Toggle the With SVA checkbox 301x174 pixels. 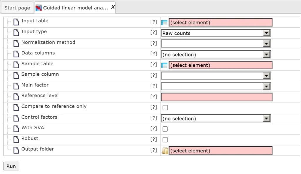pyautogui.click(x=165, y=129)
